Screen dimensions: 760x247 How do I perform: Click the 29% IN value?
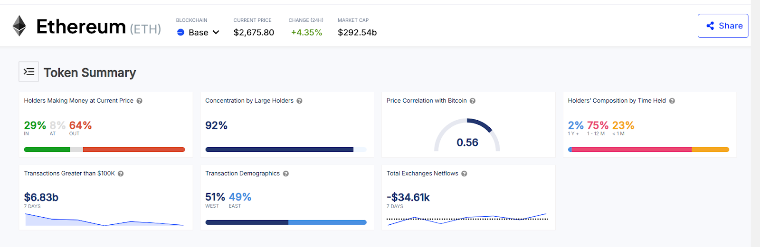point(35,125)
